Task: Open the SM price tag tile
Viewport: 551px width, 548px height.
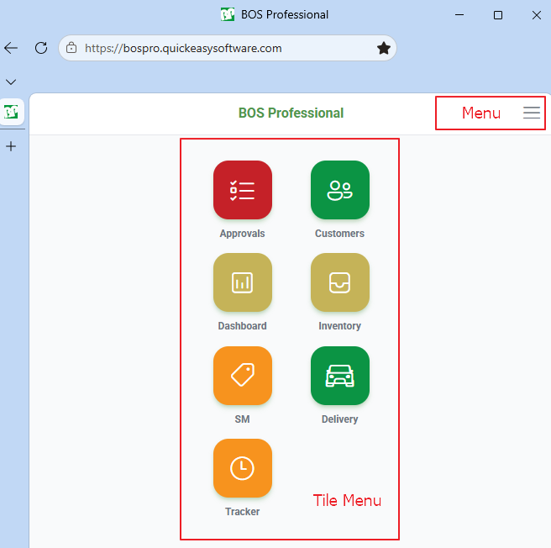Action: coord(243,376)
